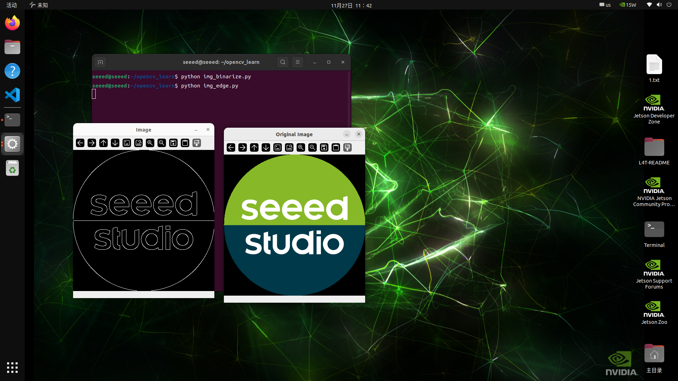Viewport: 678px width, 381px height.
Task: Select the 1.txt file on desktop
Action: click(654, 68)
